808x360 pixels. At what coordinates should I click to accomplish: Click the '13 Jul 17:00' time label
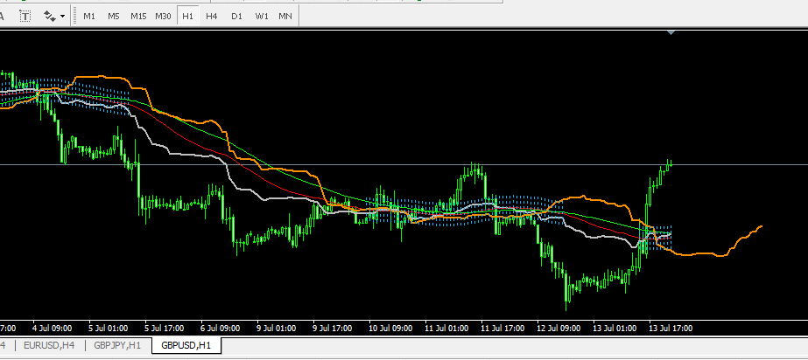[x=671, y=329]
